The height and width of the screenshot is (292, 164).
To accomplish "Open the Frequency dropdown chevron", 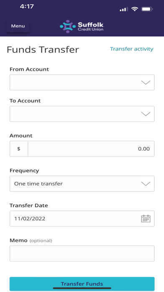I will (146, 184).
